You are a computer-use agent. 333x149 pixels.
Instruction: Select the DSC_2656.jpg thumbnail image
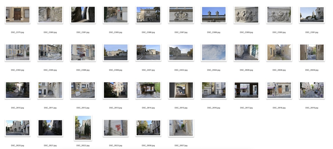pyautogui.click(x=148, y=128)
